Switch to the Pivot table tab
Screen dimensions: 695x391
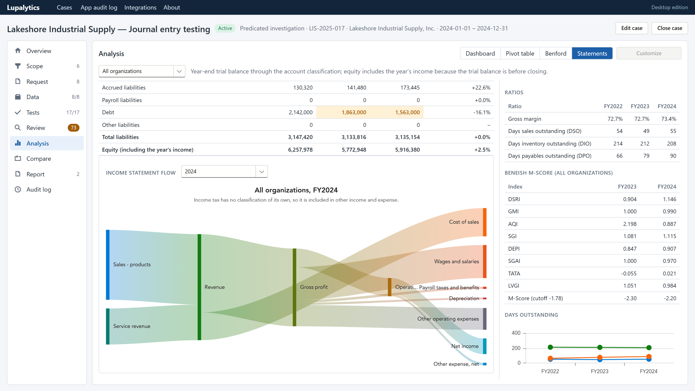click(x=520, y=53)
